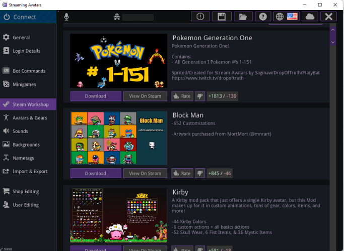Open the General settings section
The width and height of the screenshot is (344, 251).
tap(28, 37)
